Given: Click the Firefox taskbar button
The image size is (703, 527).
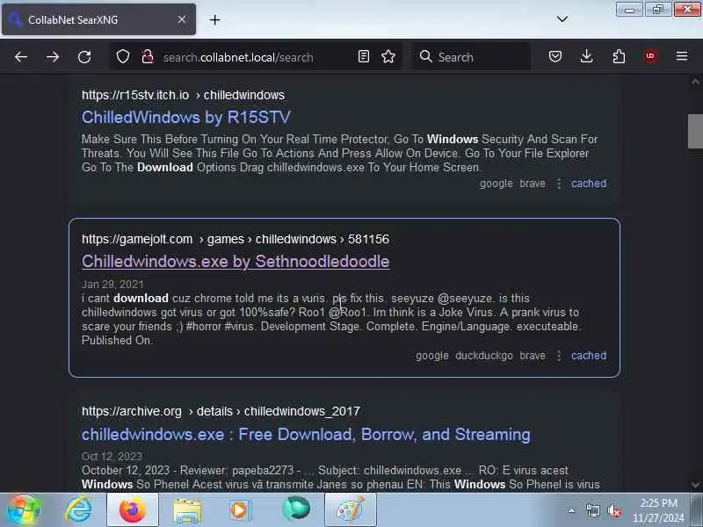Looking at the screenshot, I should pos(133,510).
